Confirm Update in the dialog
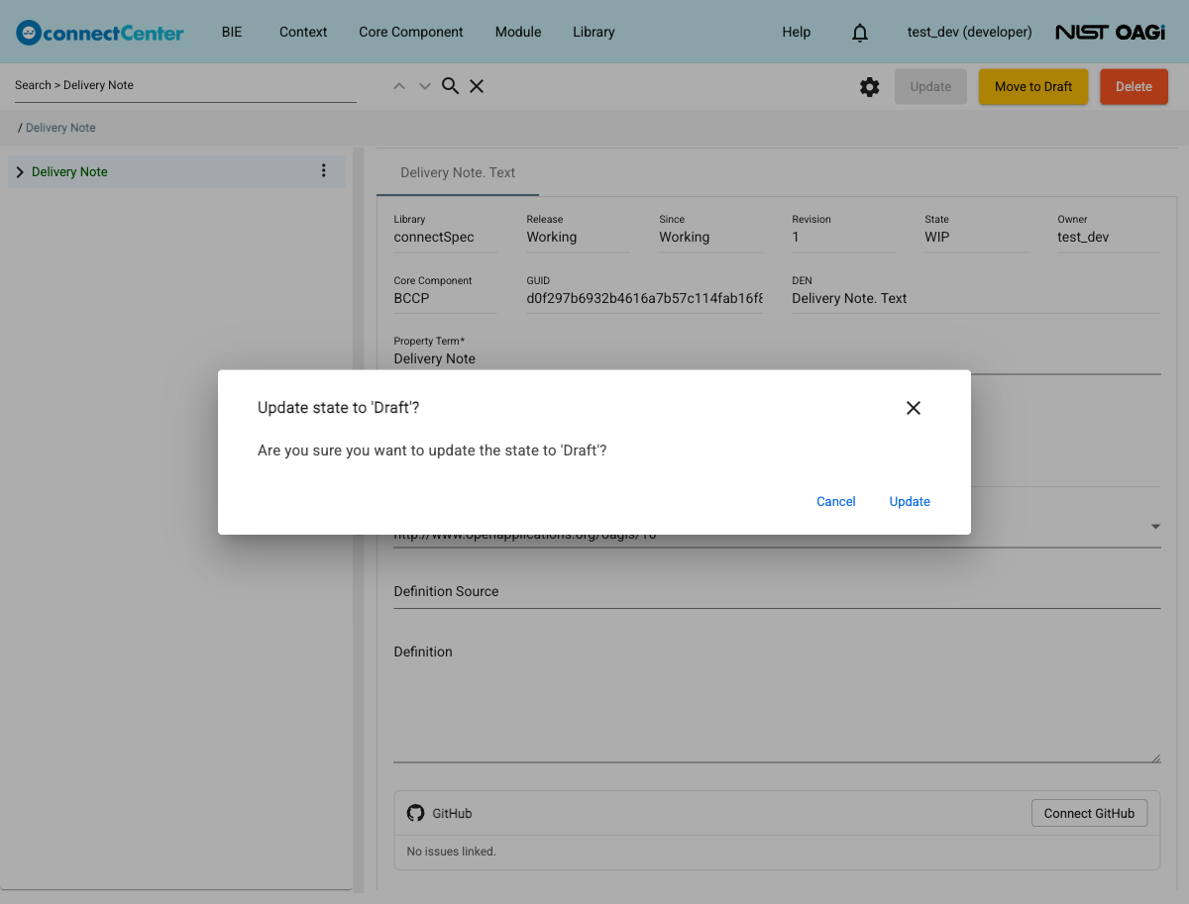 click(910, 501)
